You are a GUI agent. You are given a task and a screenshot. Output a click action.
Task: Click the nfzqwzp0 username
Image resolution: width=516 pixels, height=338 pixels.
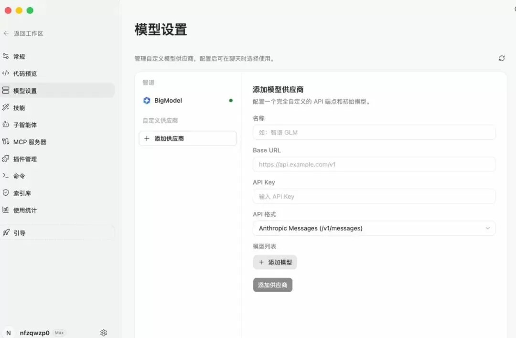click(34, 333)
